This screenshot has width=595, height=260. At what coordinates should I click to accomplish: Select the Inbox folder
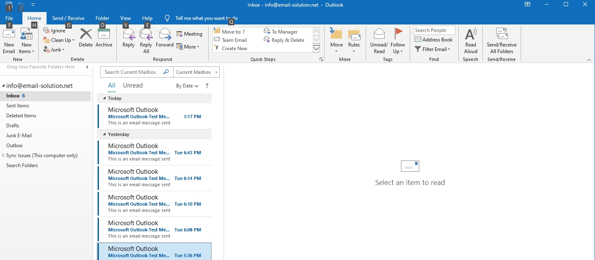point(46,96)
